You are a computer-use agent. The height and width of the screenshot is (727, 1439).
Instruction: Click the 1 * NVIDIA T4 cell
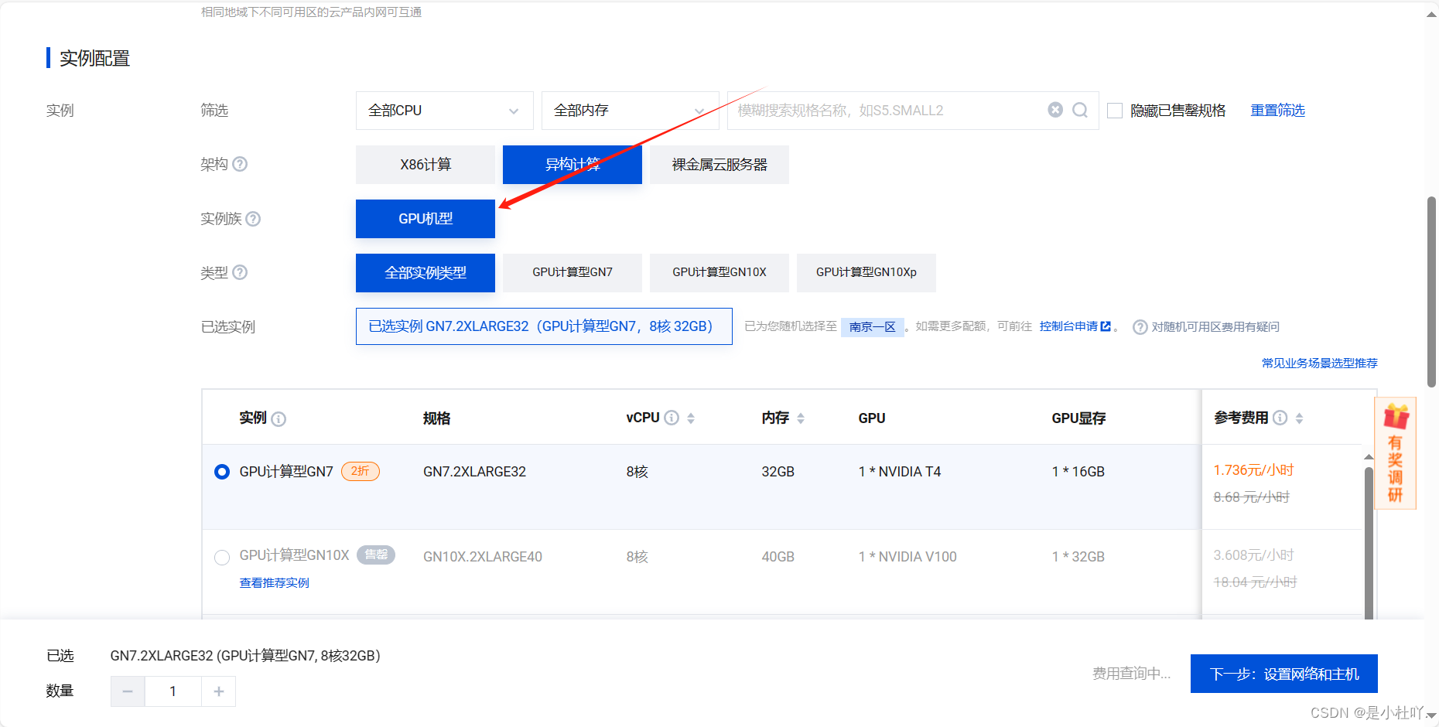click(900, 472)
